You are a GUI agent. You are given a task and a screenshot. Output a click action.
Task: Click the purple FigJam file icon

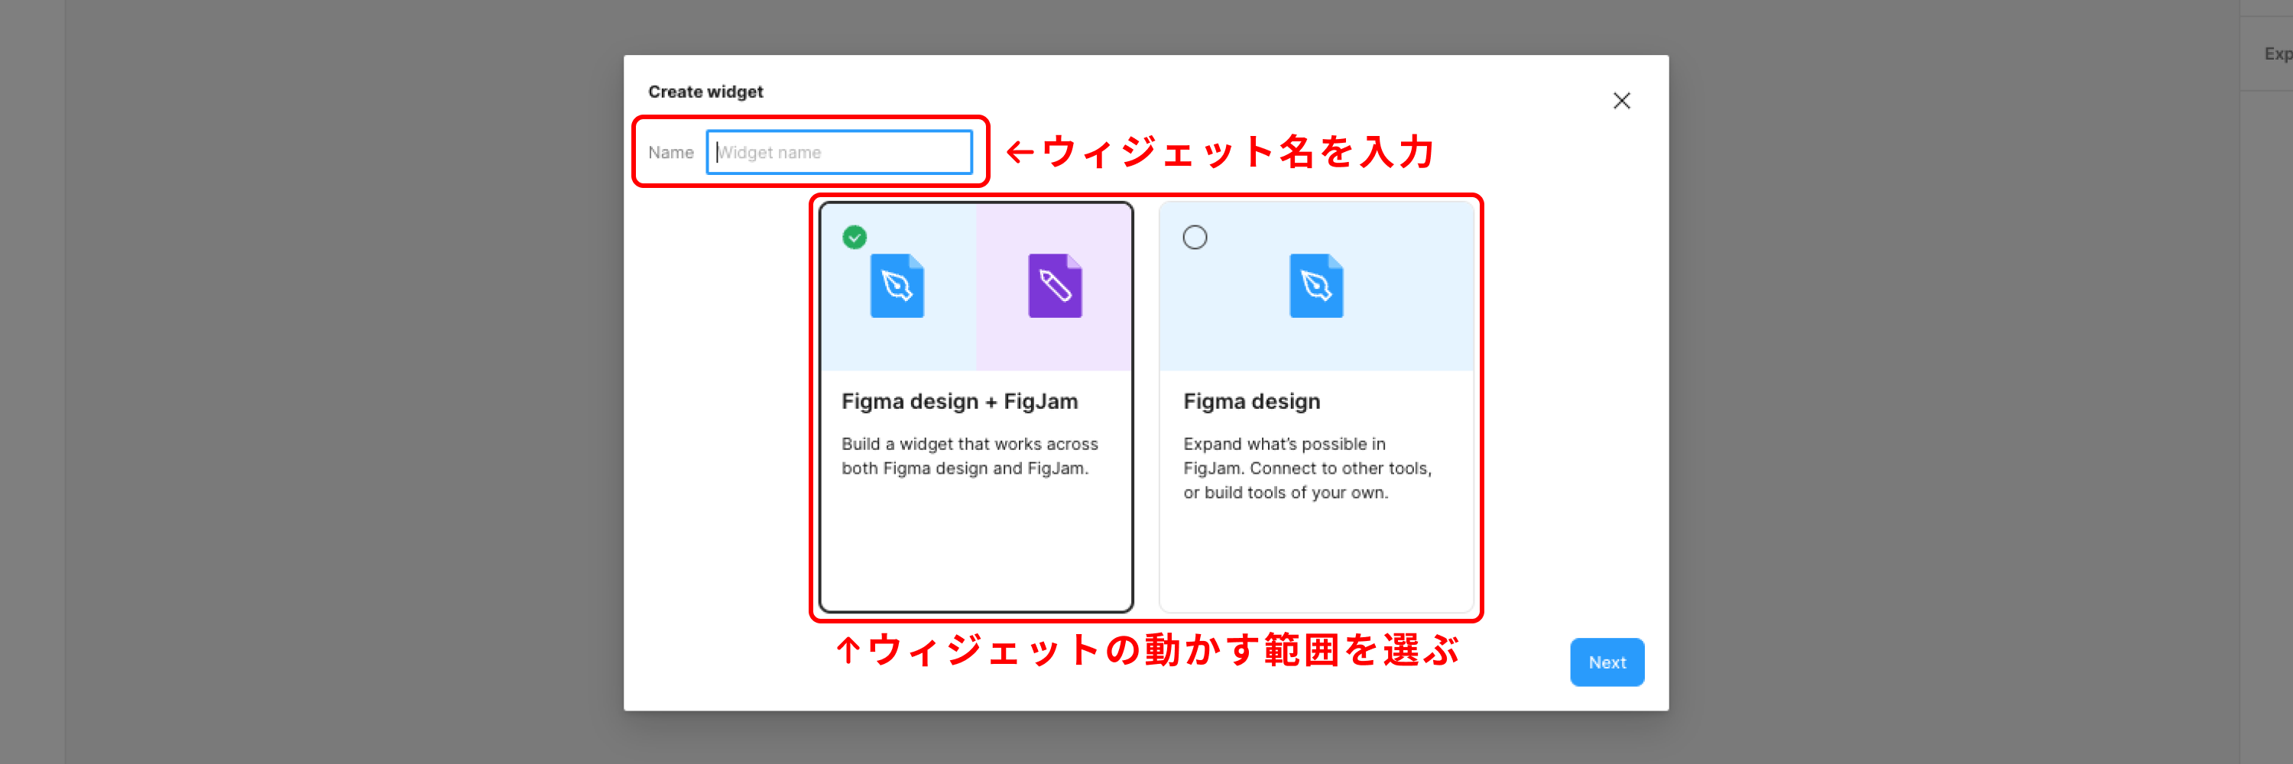[x=1055, y=286]
